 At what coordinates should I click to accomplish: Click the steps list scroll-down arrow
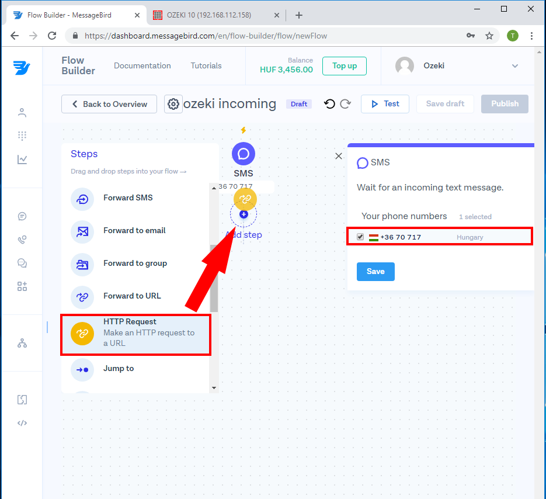click(214, 388)
